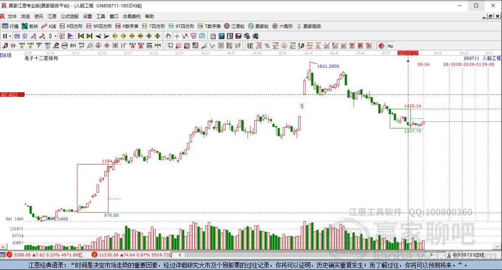Image resolution: width=502 pixels, height=270 pixels.
Task: Select the hand pan tool
Action: click(x=168, y=36)
